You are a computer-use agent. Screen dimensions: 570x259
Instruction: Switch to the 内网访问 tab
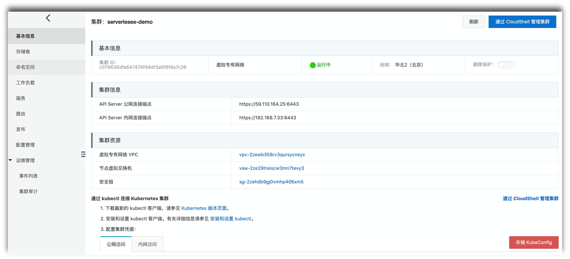click(x=147, y=244)
